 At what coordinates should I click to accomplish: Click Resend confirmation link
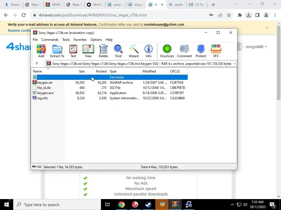19,31
